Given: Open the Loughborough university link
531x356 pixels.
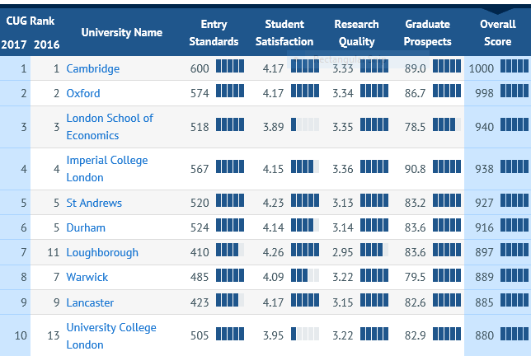Looking at the screenshot, I should click(102, 252).
